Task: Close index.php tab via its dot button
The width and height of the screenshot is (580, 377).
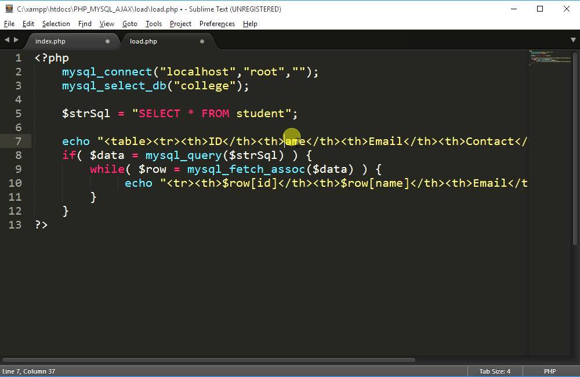Action: click(107, 42)
